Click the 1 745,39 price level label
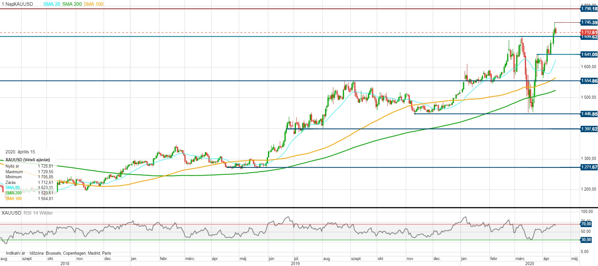The width and height of the screenshot is (598, 266). click(x=589, y=22)
